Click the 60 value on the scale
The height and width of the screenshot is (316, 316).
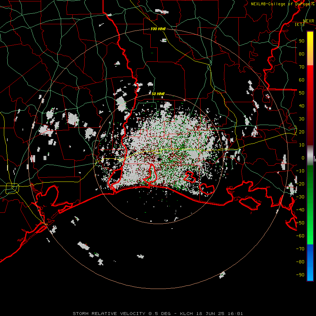click(x=302, y=80)
